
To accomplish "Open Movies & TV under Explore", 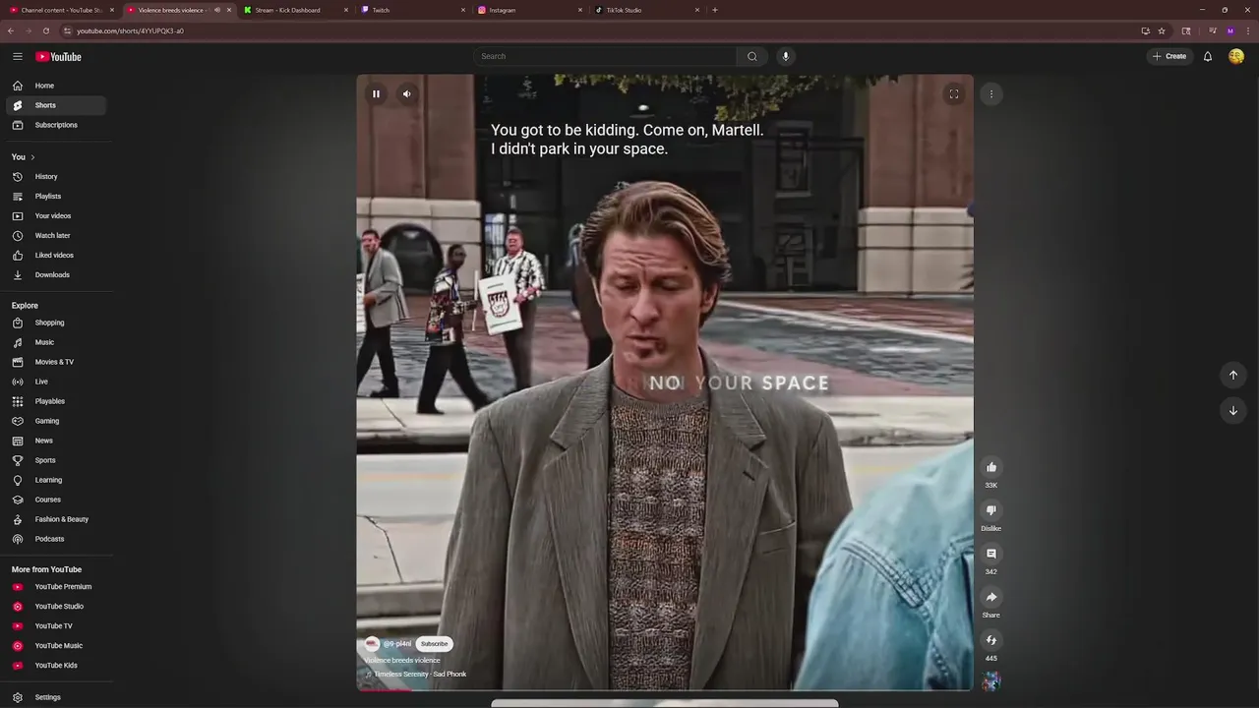I will click(56, 362).
